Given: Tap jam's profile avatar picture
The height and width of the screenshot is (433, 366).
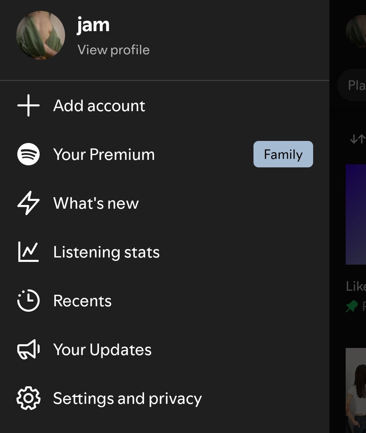Looking at the screenshot, I should (40, 35).
